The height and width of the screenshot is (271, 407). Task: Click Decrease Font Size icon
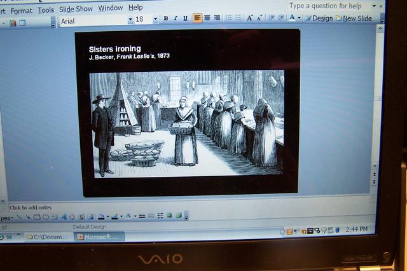point(259,18)
